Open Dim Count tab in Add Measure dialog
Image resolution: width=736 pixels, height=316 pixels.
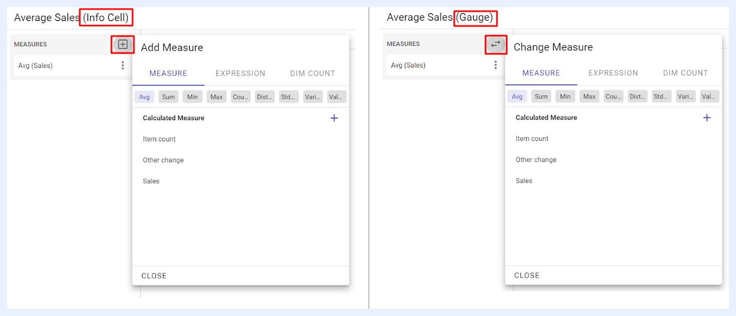(313, 73)
